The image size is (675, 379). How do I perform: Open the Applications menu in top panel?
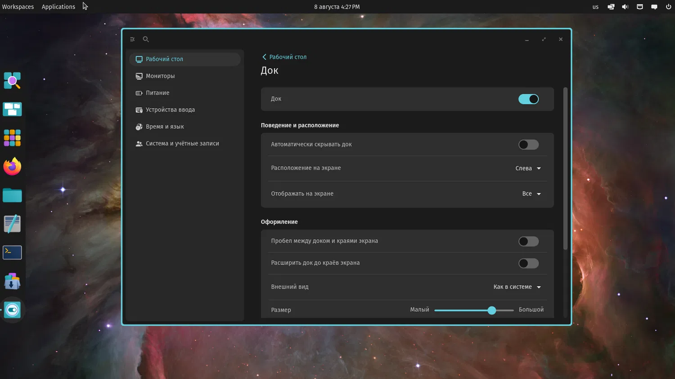click(x=58, y=7)
